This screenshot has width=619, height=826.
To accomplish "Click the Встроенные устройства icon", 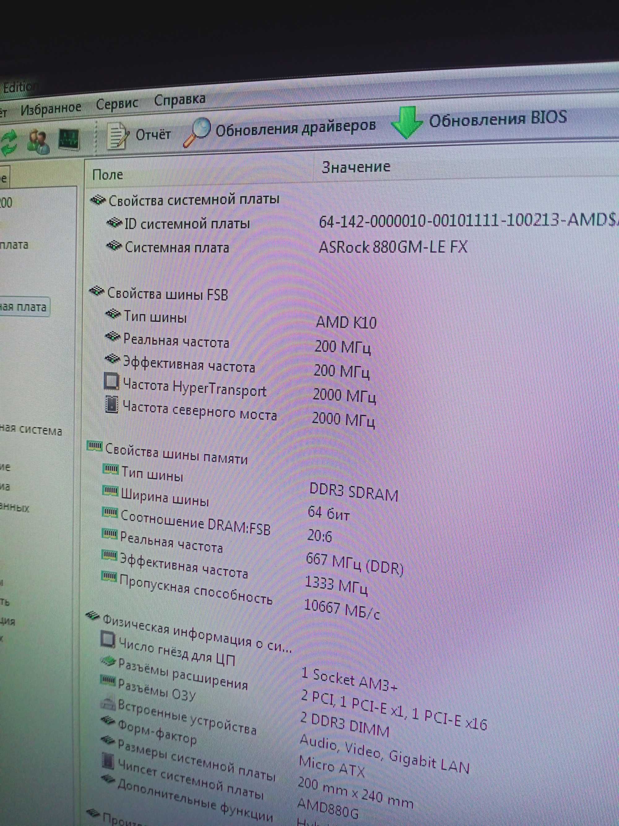I will tap(107, 704).
